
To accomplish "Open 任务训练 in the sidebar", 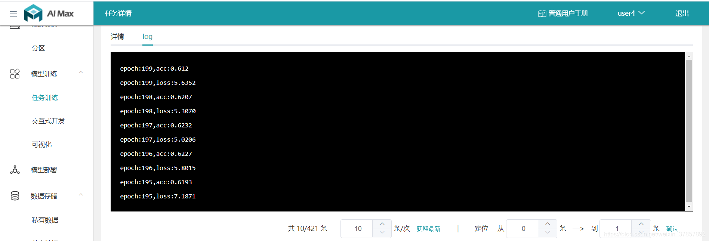I will point(45,98).
